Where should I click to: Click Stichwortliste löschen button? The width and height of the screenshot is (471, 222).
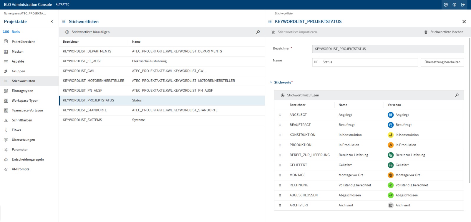[444, 32]
